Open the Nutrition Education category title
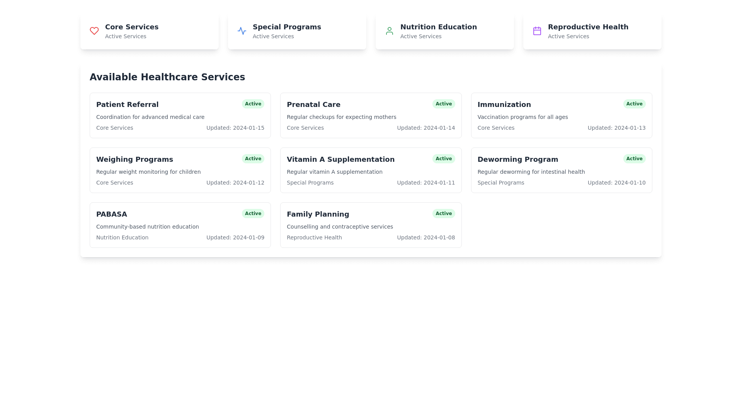Screen dimensions: 742x417 tap(438, 27)
